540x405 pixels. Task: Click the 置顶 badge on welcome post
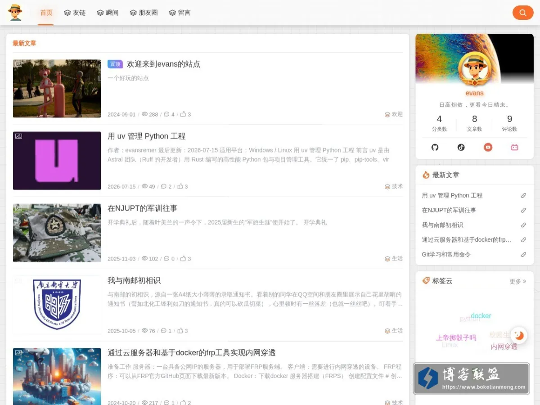tap(115, 64)
